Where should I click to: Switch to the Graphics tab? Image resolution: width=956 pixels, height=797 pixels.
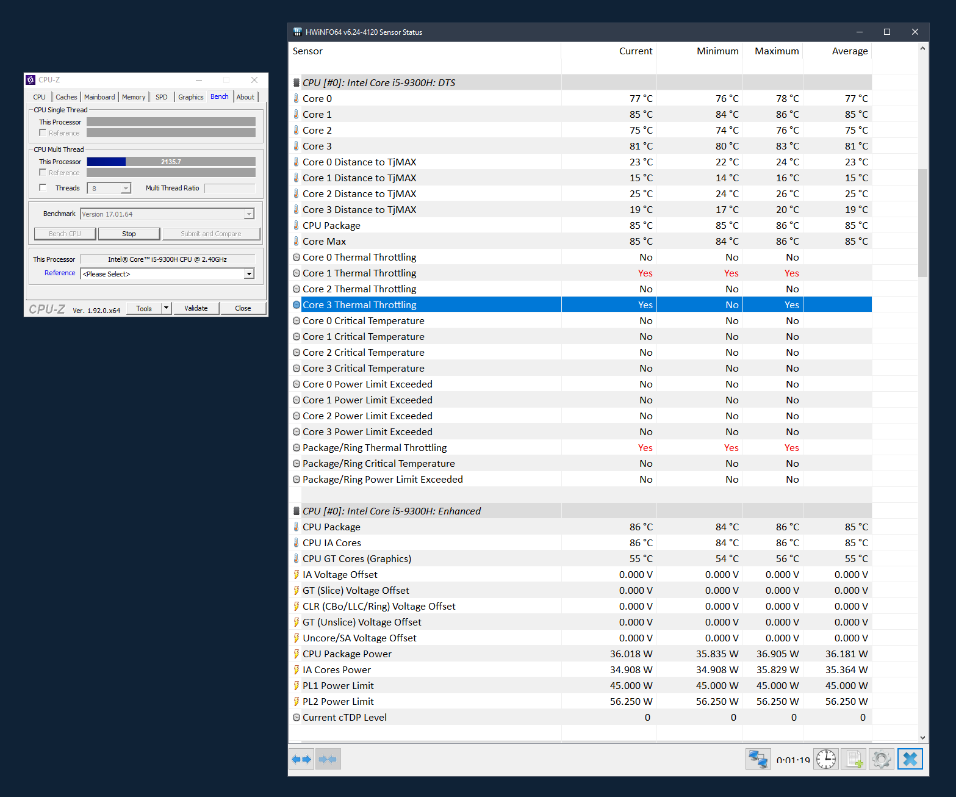tap(191, 97)
